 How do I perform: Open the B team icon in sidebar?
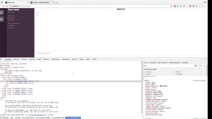click(1, 13)
